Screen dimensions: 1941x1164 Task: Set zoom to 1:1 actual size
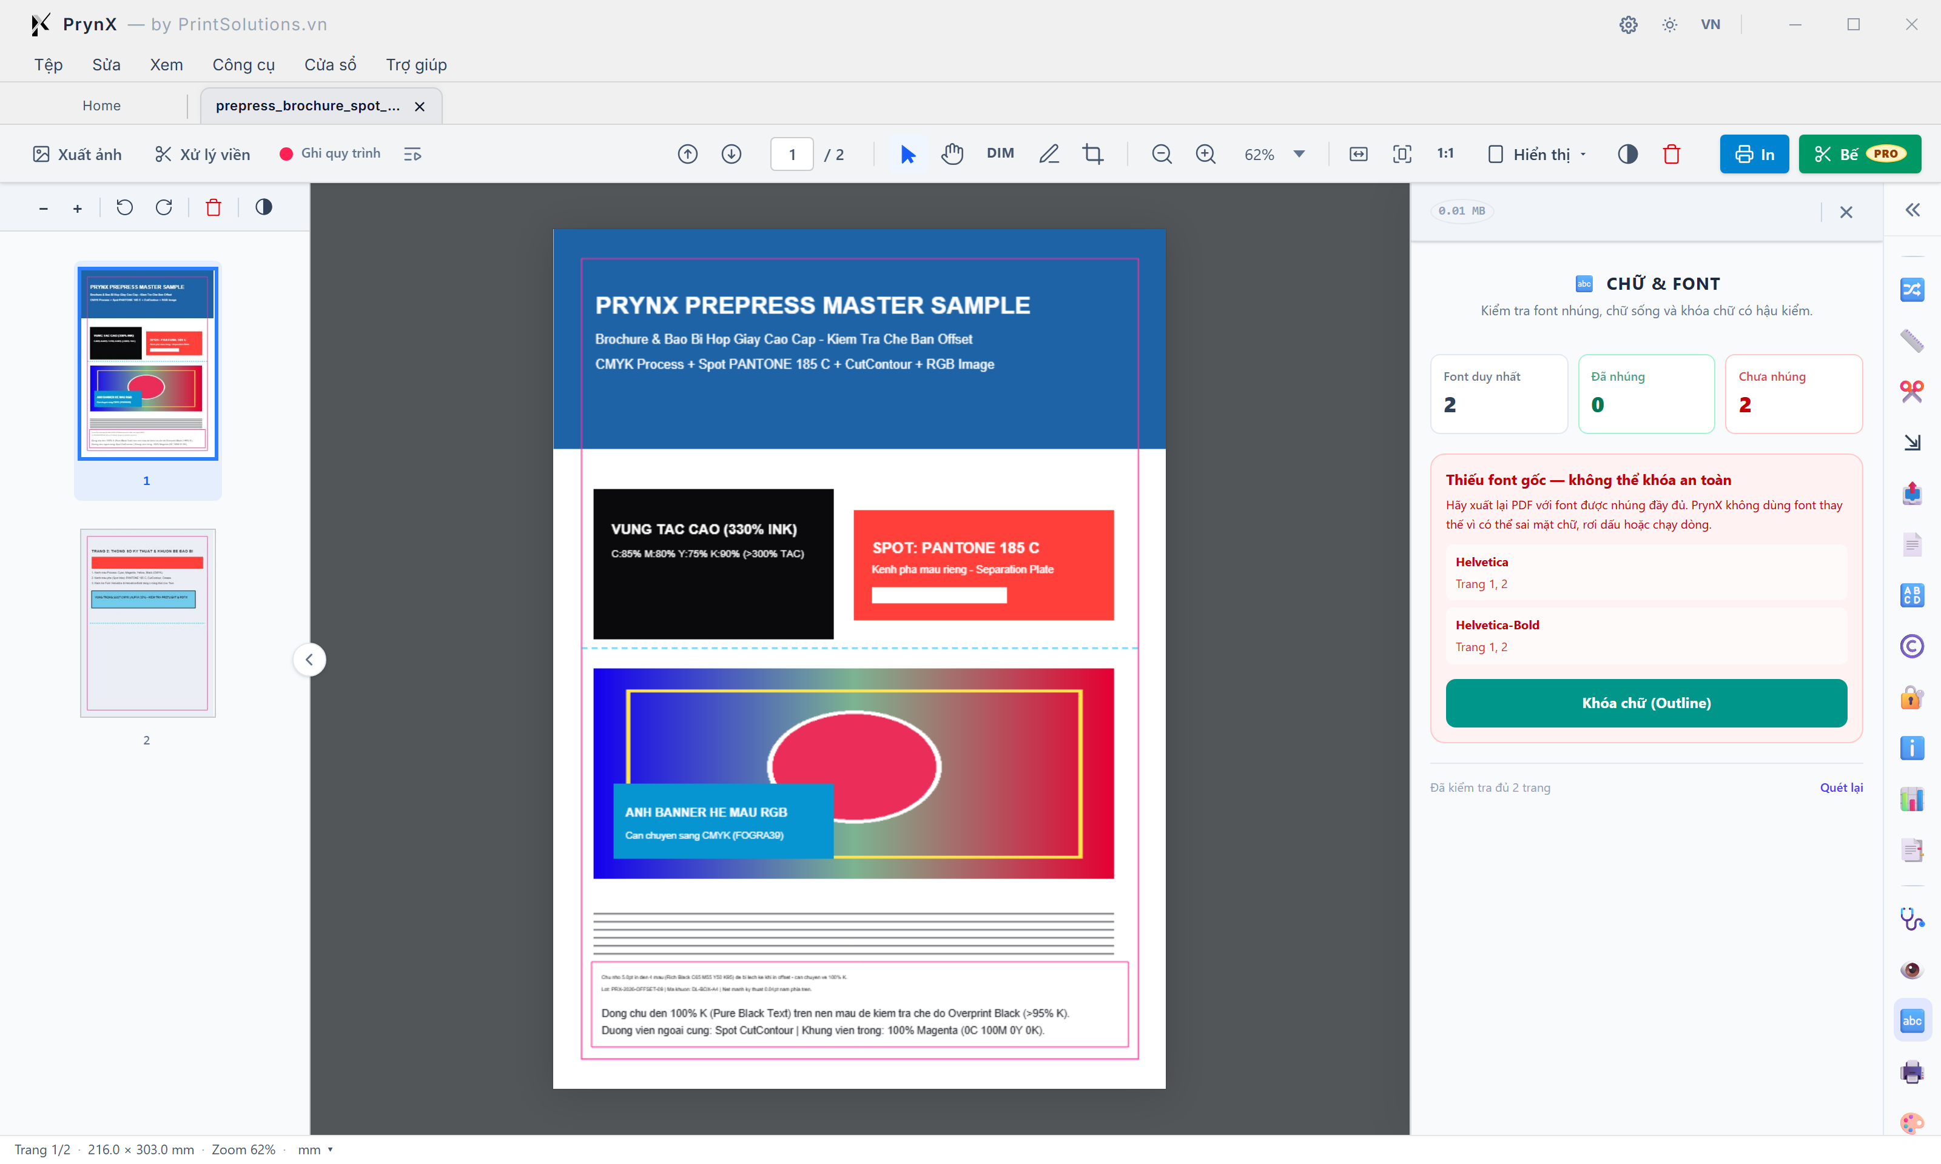[1446, 154]
